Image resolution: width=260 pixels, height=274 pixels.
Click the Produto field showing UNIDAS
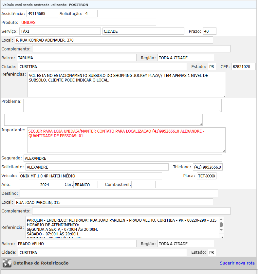pyautogui.click(x=88, y=22)
